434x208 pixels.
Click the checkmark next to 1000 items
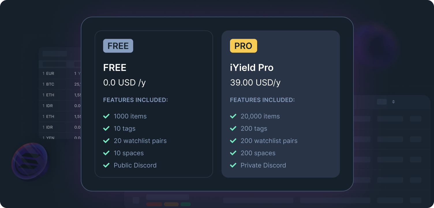[106, 116]
